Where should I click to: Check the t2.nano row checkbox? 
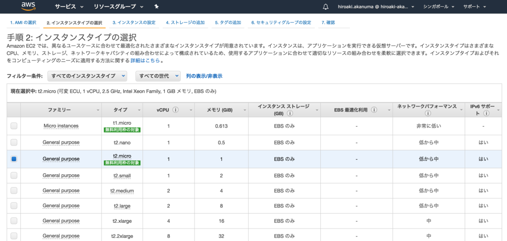click(14, 142)
